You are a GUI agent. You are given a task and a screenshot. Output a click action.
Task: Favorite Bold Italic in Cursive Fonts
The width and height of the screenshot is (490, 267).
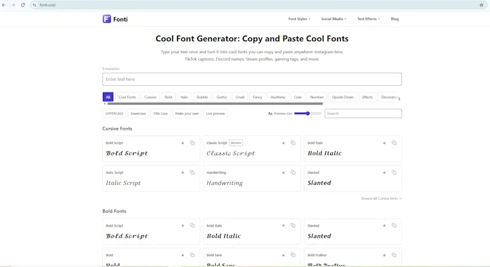[385, 143]
